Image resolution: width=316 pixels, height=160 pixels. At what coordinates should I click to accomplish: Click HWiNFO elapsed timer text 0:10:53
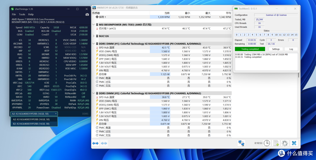tap(258, 143)
